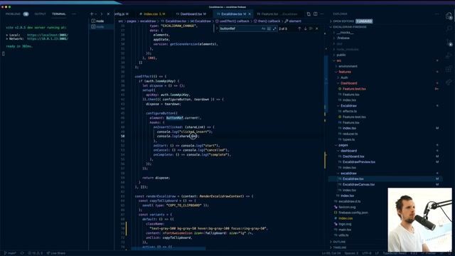Open Run and Debug view in activity bar
Viewport: 455px width, 256px height.
point(449,55)
